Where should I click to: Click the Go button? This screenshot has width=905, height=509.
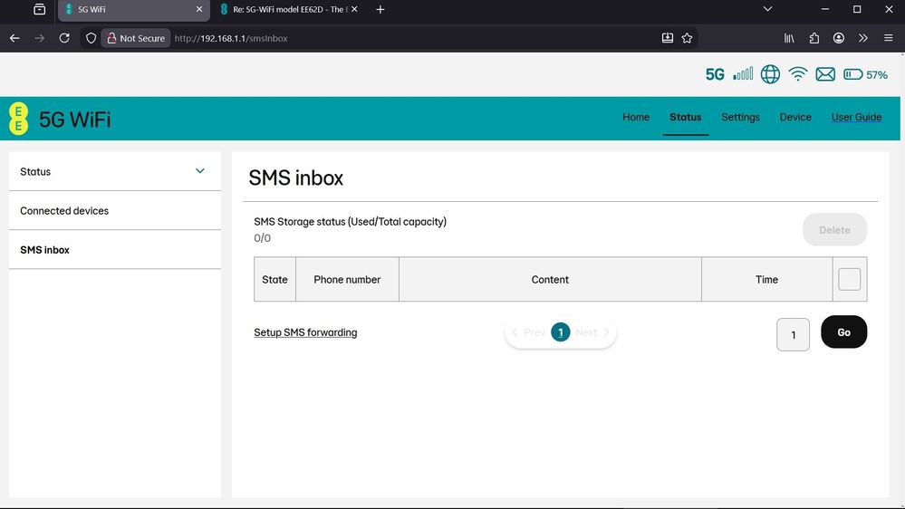pyautogui.click(x=843, y=331)
